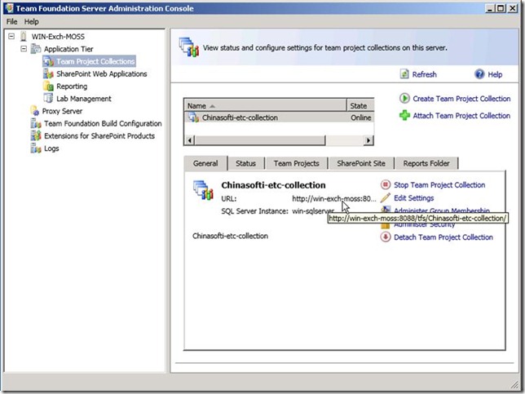
Task: Select Reporting tree item
Action: (x=72, y=86)
